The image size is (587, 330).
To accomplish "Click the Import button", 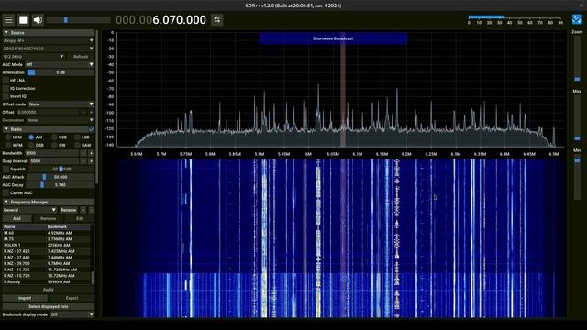I will pyautogui.click(x=25, y=298).
